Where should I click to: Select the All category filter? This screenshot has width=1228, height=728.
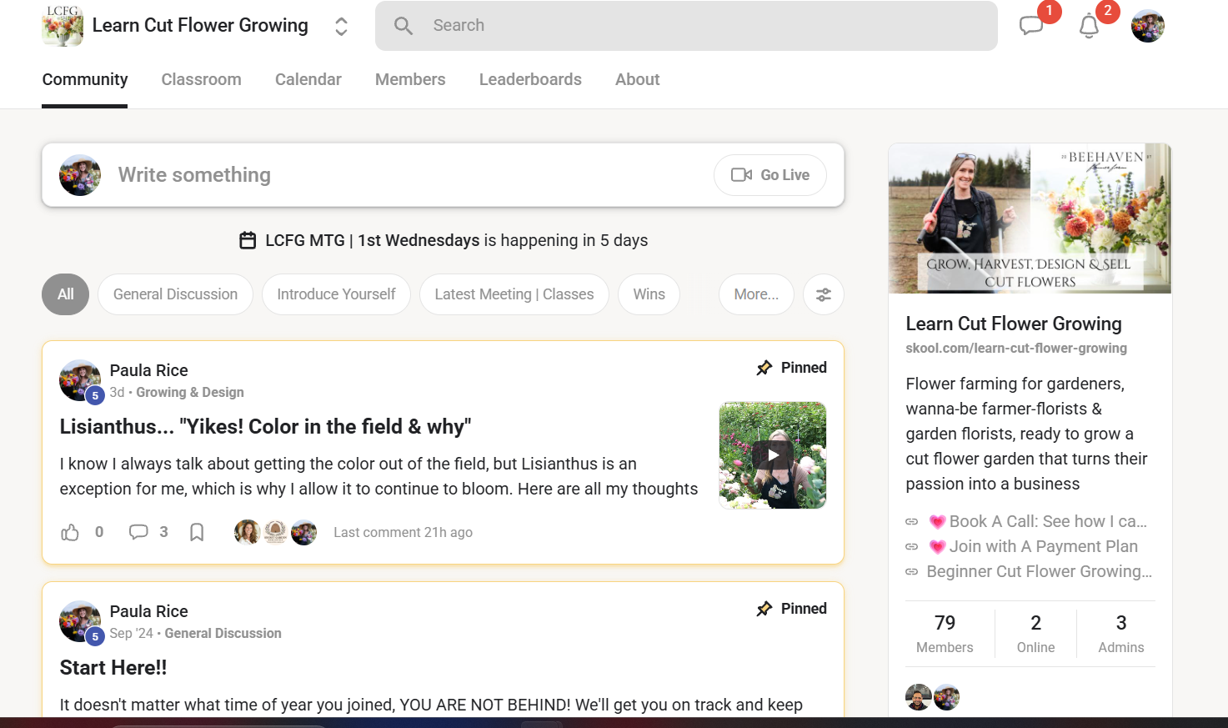click(66, 294)
